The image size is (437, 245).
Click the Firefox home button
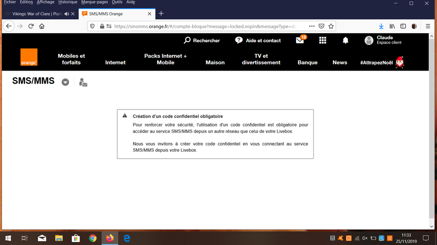click(x=42, y=26)
